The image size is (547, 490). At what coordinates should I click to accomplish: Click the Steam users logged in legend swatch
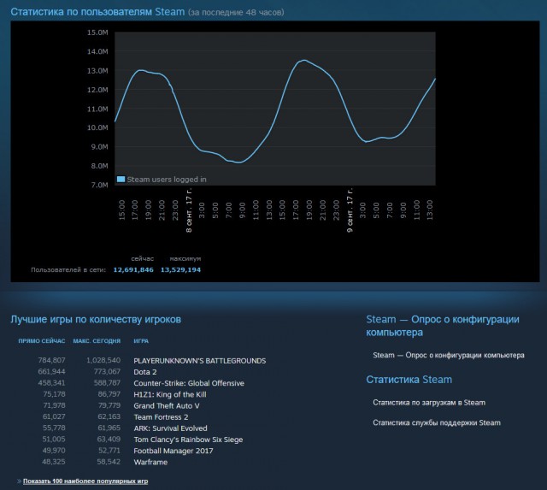121,180
